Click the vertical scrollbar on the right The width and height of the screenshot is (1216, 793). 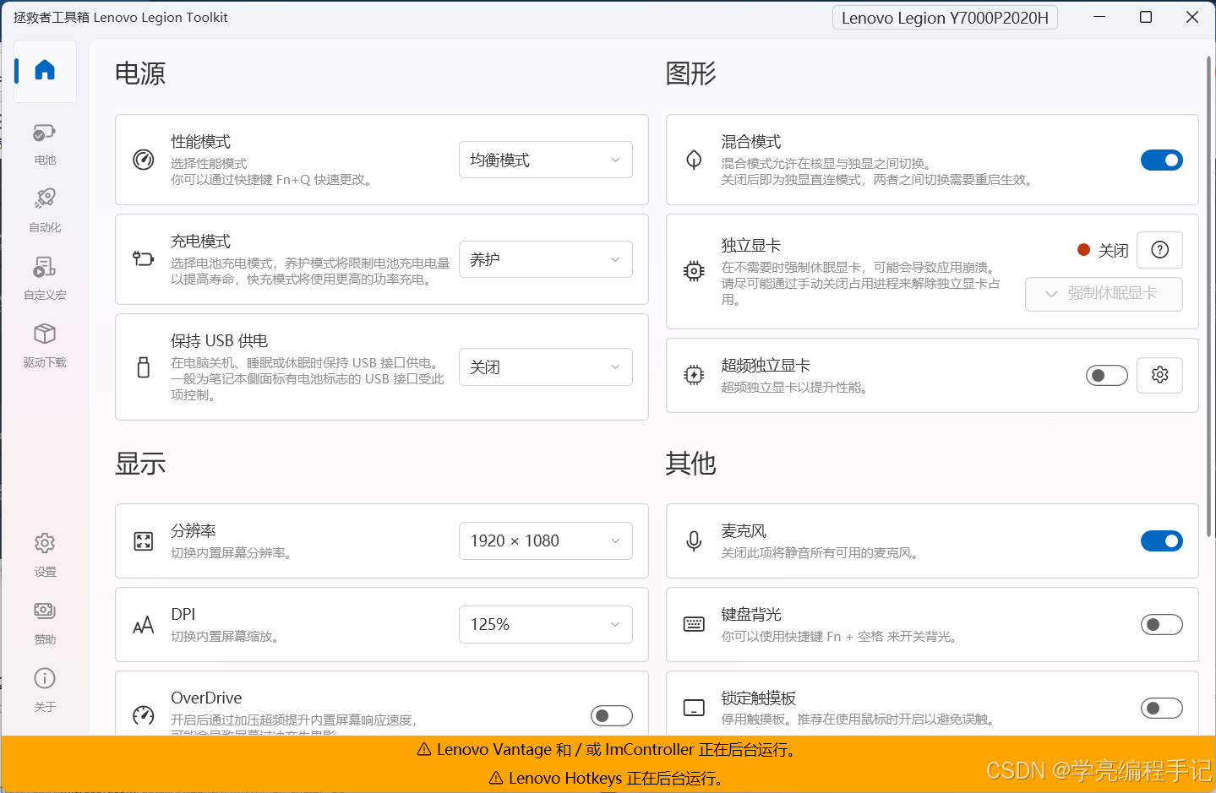(1208, 296)
